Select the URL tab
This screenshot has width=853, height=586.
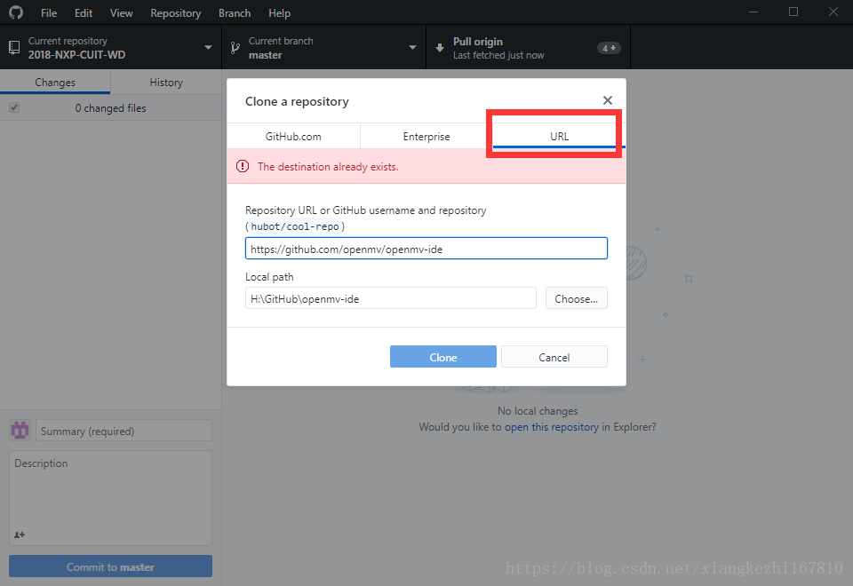559,137
